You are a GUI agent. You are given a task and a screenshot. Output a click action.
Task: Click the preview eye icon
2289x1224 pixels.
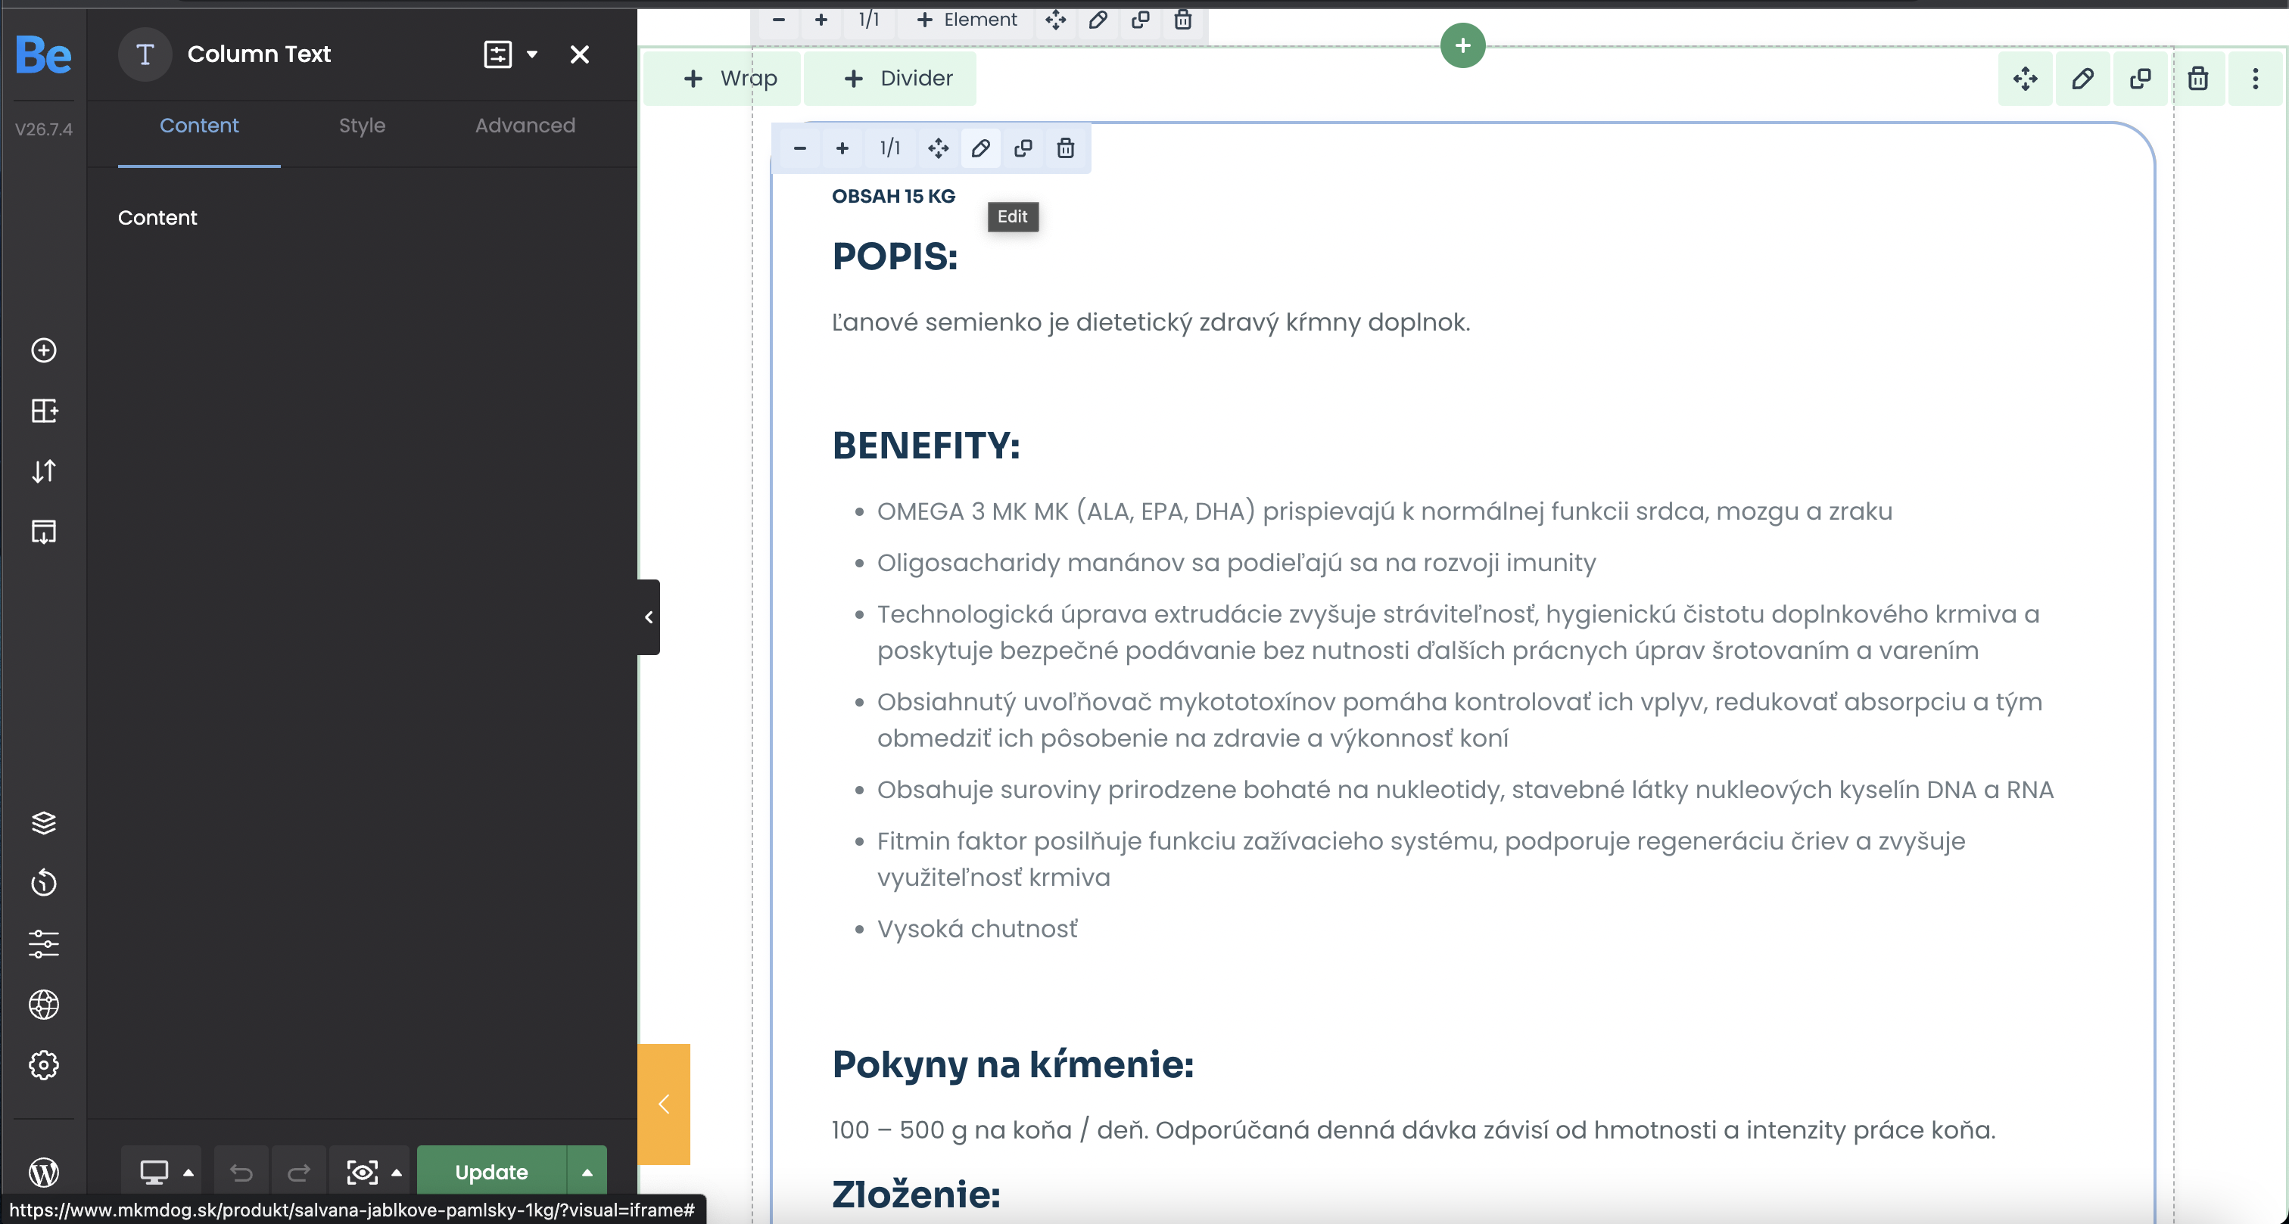pos(362,1173)
